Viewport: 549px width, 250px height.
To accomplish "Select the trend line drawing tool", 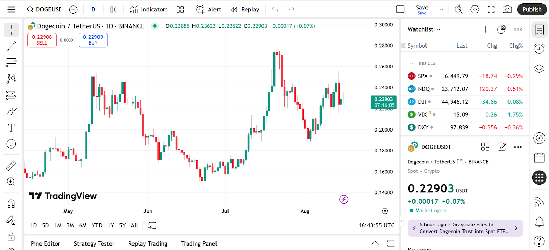I will coord(11,46).
